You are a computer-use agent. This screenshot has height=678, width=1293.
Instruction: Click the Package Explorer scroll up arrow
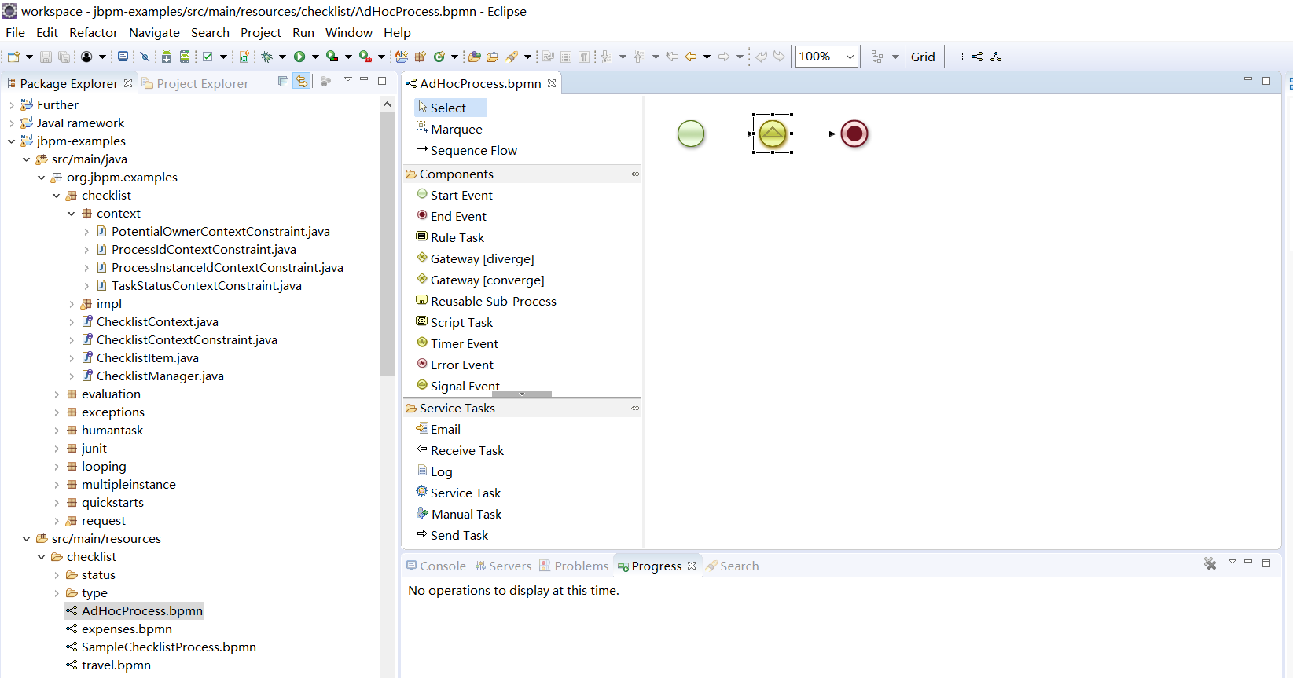[x=387, y=104]
